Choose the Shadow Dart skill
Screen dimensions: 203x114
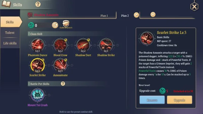pyautogui.click(x=83, y=45)
